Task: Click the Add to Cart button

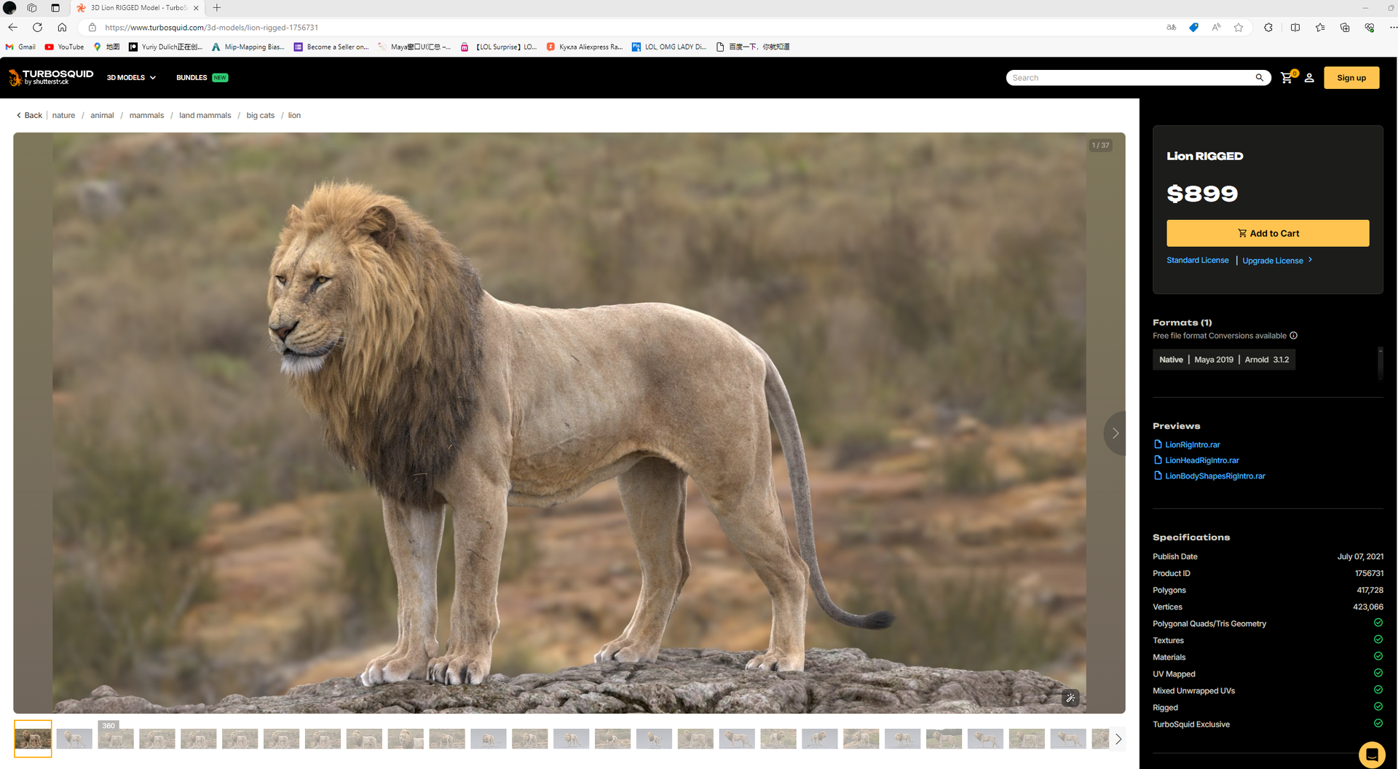Action: pos(1267,233)
